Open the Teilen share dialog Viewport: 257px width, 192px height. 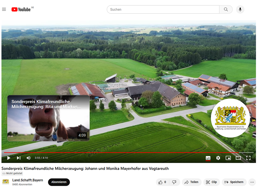191,182
